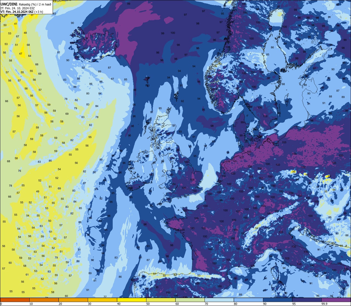Select the 80–90 % light blue legend swatch
The height and width of the screenshot is (306, 351).
[248, 300]
